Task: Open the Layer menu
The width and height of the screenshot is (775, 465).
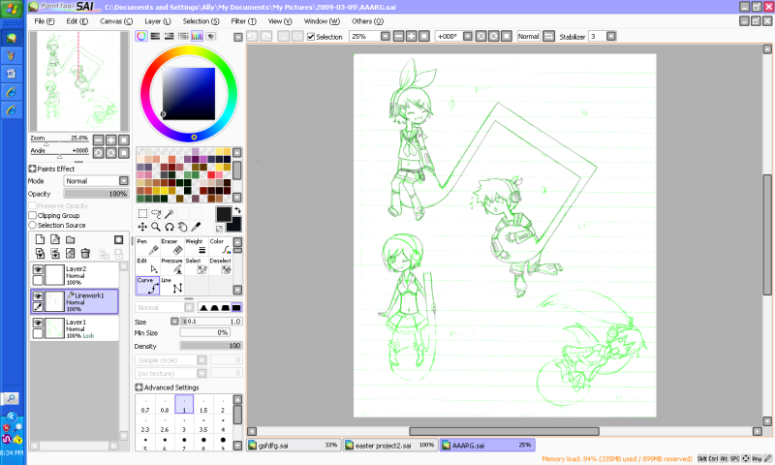Action: [x=158, y=21]
